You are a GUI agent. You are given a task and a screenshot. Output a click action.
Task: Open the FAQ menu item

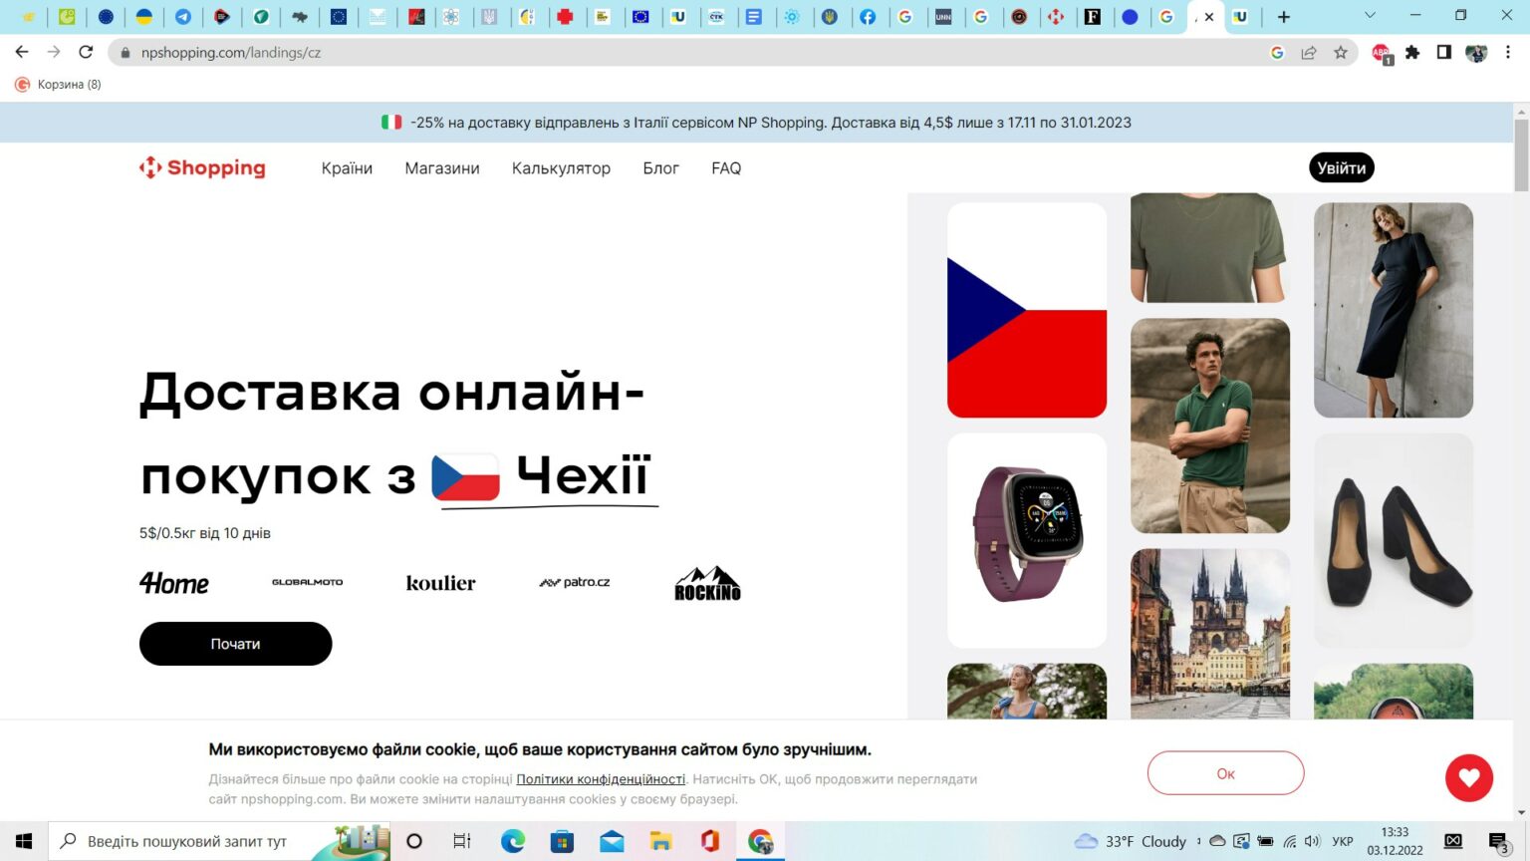pyautogui.click(x=726, y=167)
